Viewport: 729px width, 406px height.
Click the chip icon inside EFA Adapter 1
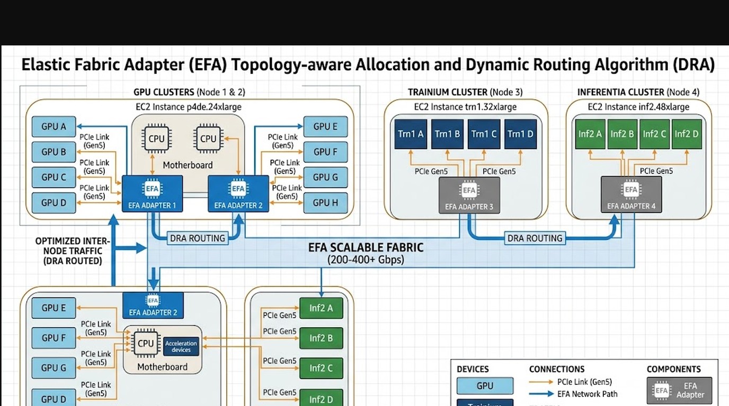tap(152, 189)
